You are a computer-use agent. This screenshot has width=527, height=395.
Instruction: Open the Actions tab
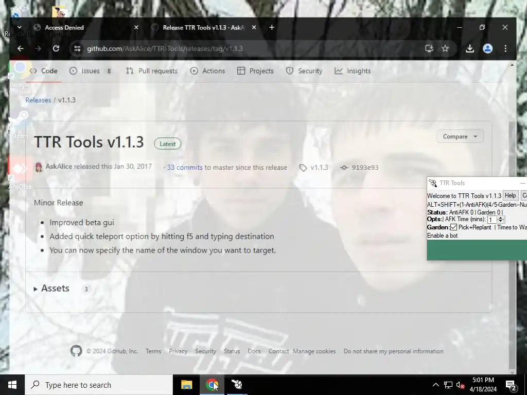click(x=207, y=71)
